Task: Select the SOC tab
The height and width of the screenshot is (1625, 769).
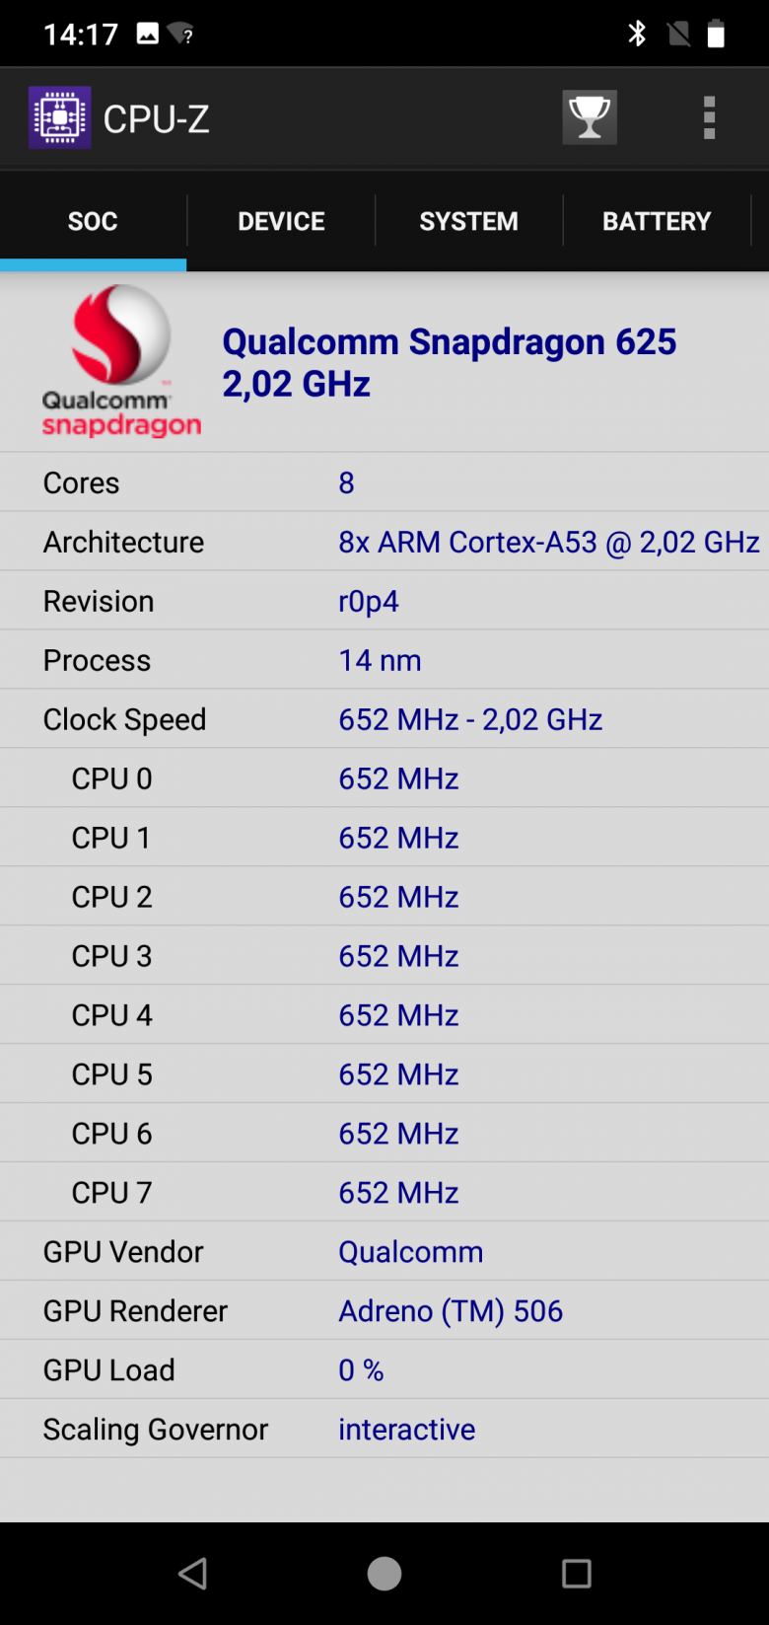Action: tap(93, 221)
